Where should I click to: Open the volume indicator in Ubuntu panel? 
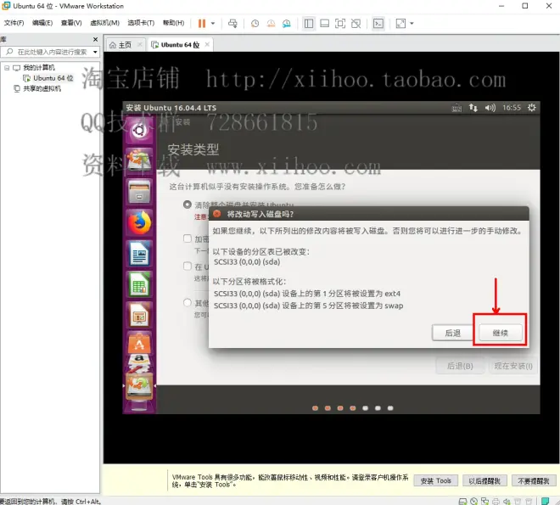pos(490,108)
